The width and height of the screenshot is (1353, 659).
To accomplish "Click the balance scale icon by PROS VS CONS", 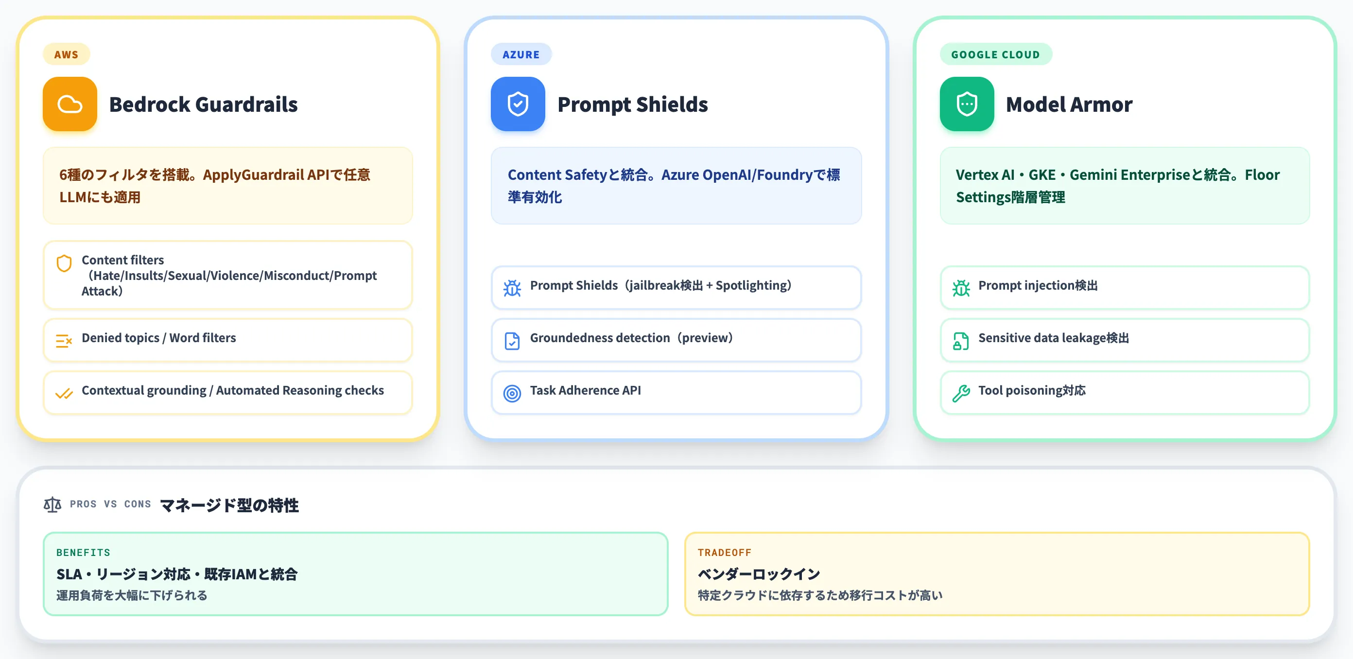I will click(52, 504).
